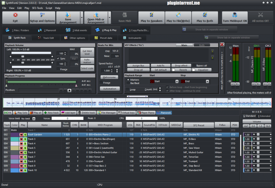Open the Script menu
The height and width of the screenshot is (188, 275).
[49, 8]
